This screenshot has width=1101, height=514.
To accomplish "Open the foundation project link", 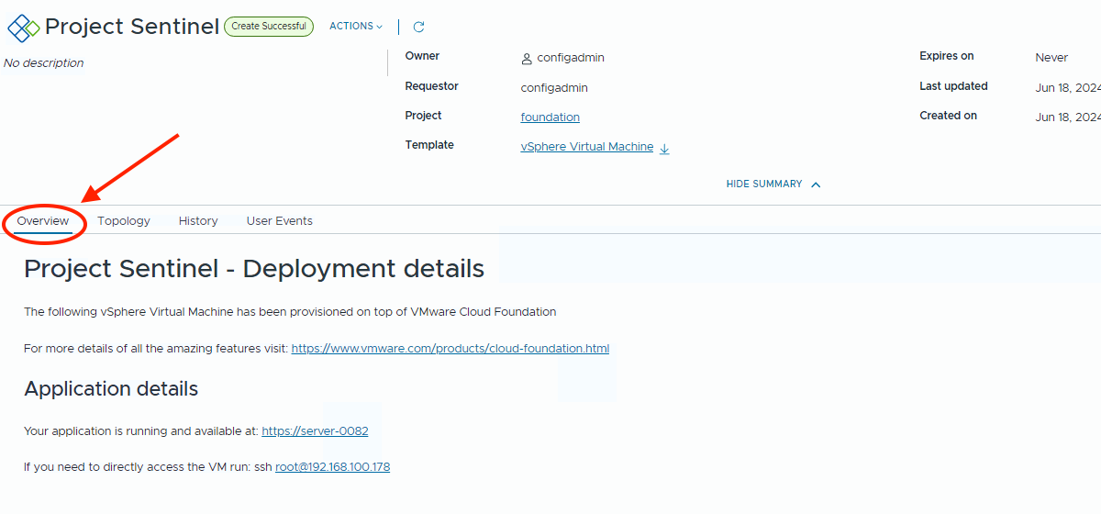I will (x=550, y=117).
